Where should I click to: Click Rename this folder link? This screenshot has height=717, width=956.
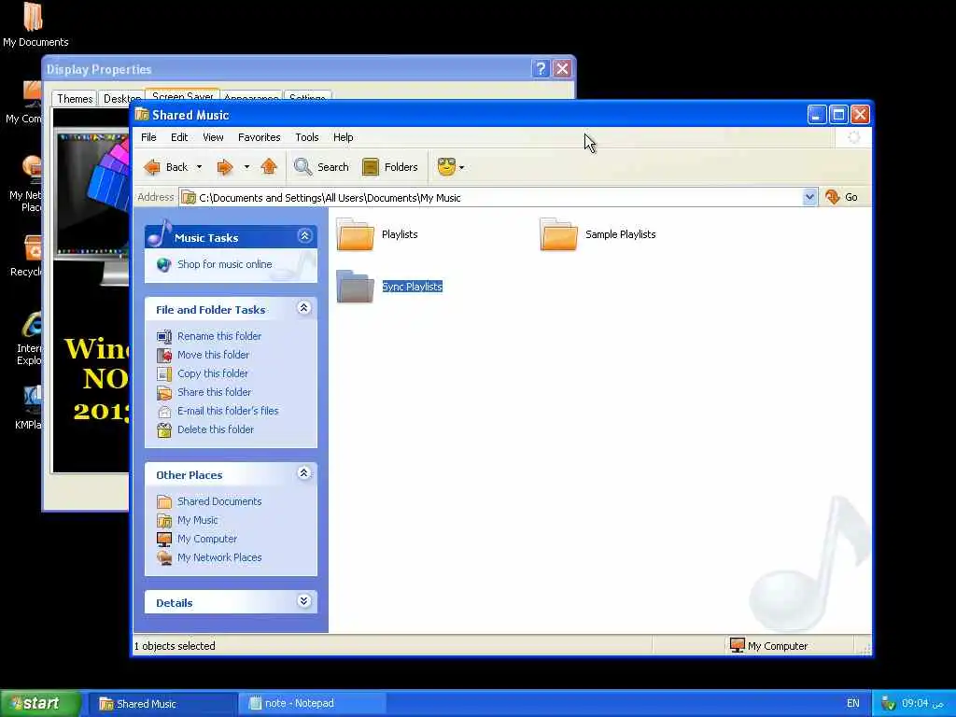click(218, 336)
